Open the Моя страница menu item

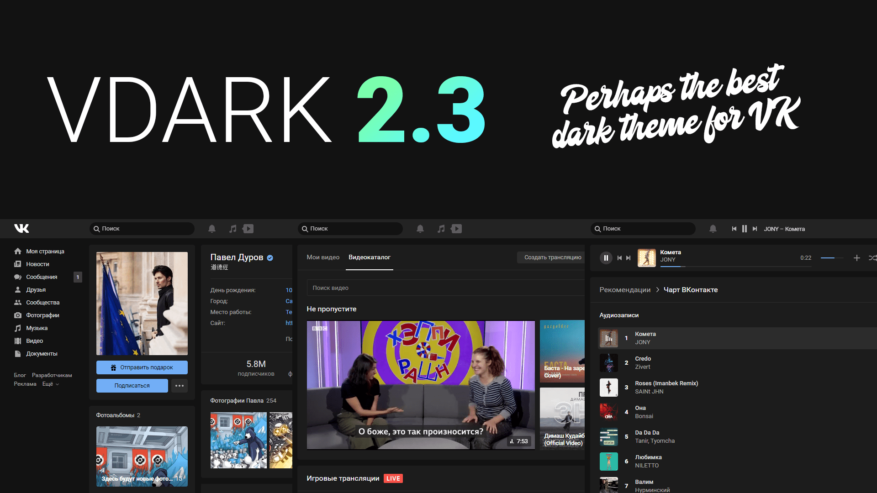click(45, 252)
